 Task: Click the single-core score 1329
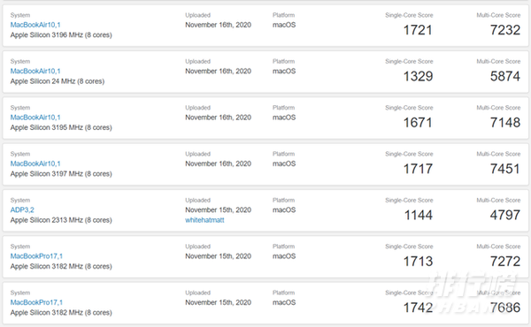coord(418,76)
